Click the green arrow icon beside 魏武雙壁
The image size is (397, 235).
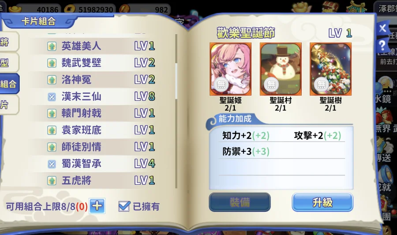tap(52, 63)
